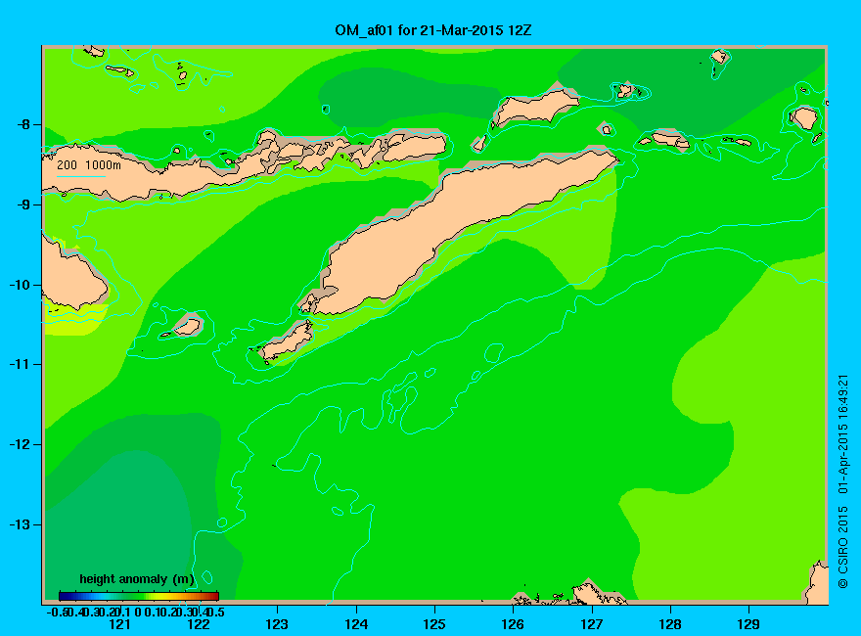The height and width of the screenshot is (636, 861).
Task: Click the 124 longitude axis label
Action: (x=356, y=624)
